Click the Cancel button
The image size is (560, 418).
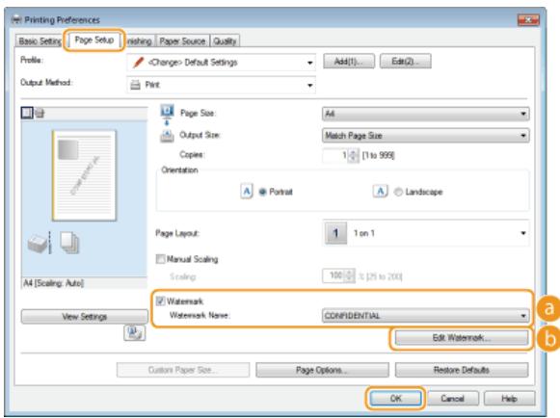point(452,399)
